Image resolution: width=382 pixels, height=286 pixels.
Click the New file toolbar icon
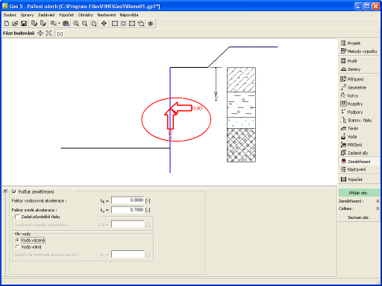tap(7, 24)
